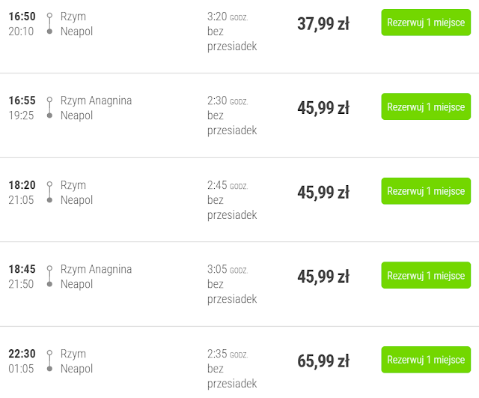Image resolution: width=479 pixels, height=398 pixels.
Task: Book the 18:20 Rzym to Neapol trip
Action: click(426, 191)
